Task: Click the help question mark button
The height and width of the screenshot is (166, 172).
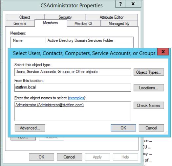Action: [120, 4]
